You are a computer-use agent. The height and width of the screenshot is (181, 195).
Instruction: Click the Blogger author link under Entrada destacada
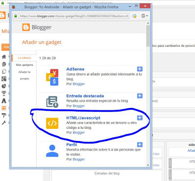[x=78, y=106]
